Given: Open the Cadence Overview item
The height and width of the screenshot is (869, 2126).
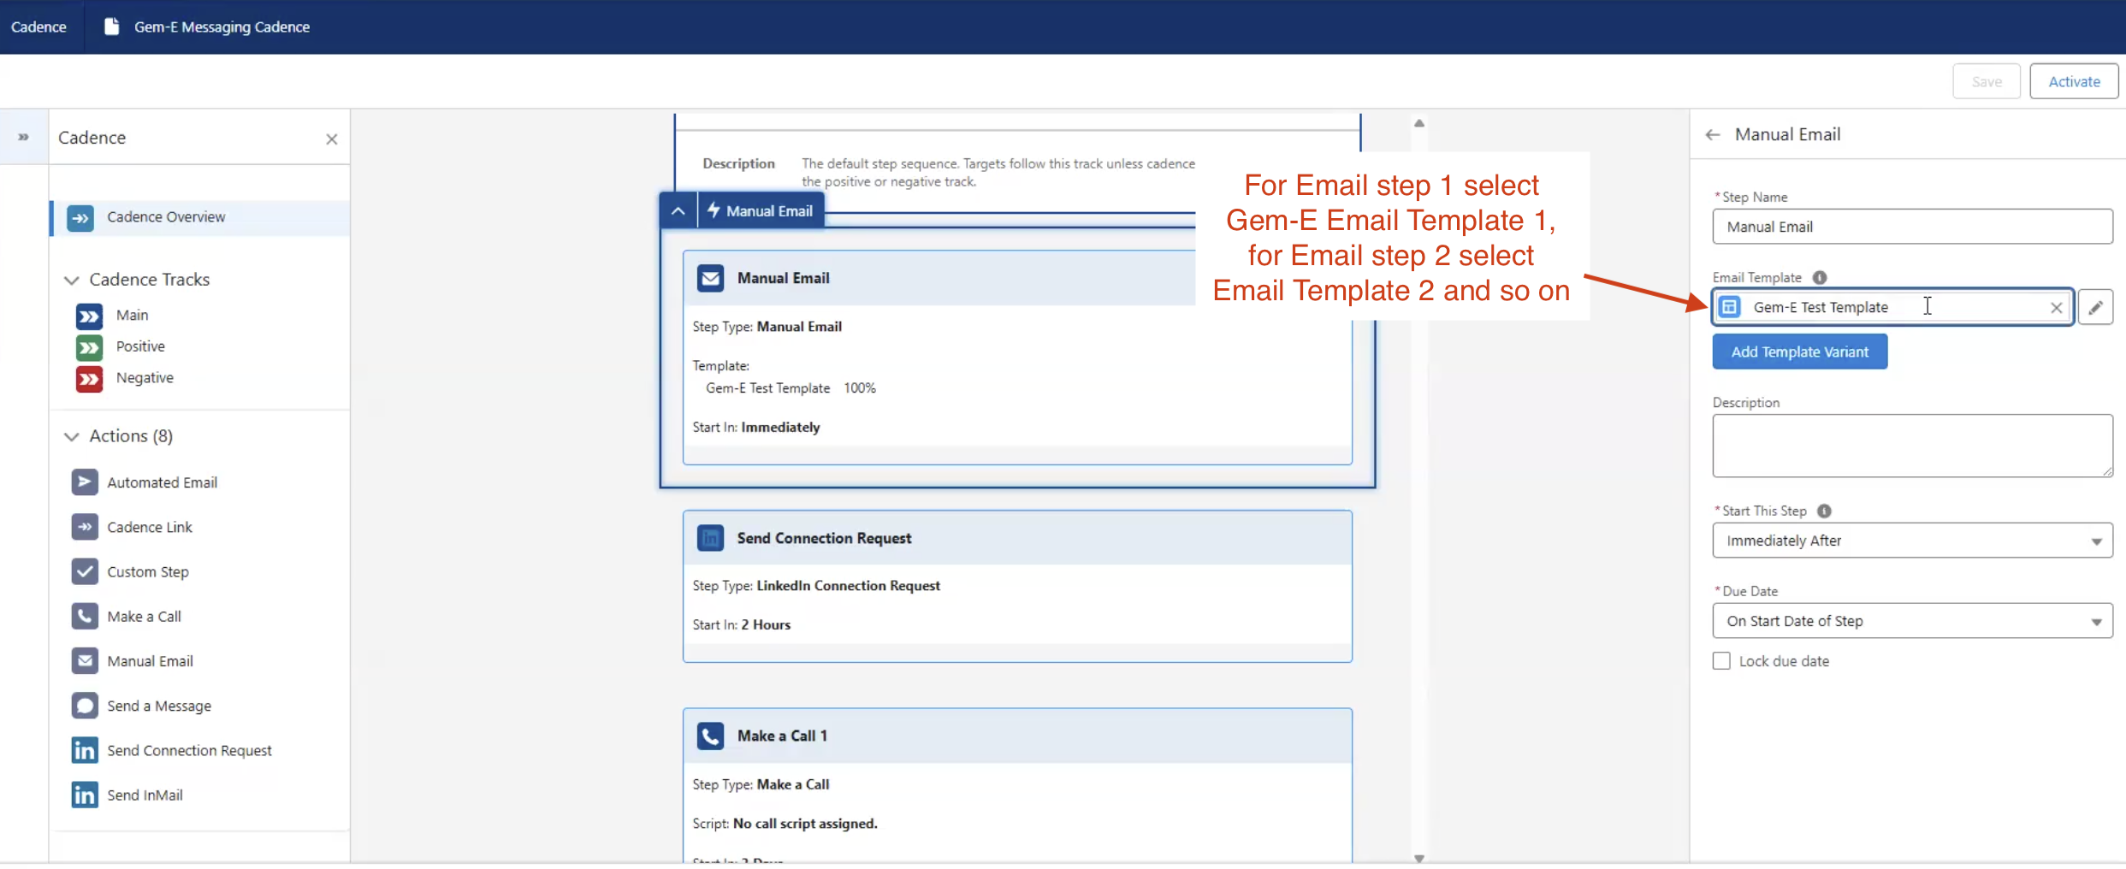Looking at the screenshot, I should [x=200, y=217].
